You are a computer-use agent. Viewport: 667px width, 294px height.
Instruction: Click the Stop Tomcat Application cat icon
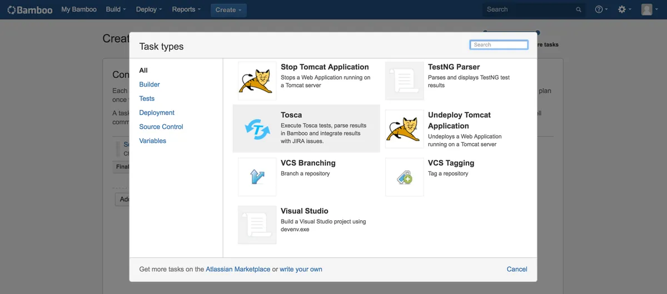point(257,81)
